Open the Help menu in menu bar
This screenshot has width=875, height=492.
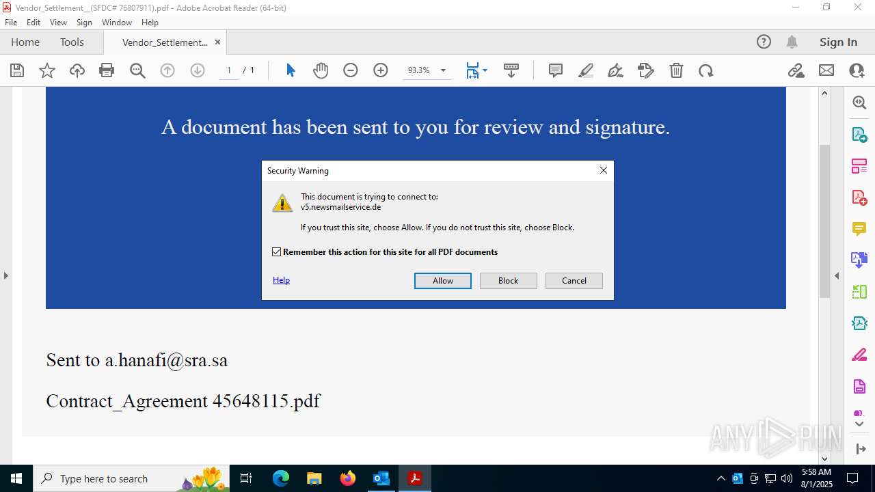point(150,23)
